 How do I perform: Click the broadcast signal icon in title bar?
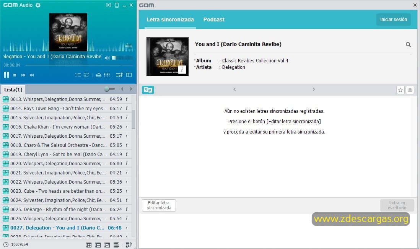(x=109, y=5)
